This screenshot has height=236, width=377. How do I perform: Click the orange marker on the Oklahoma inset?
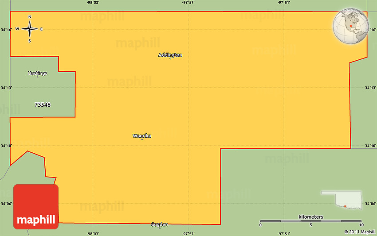(x=345, y=206)
